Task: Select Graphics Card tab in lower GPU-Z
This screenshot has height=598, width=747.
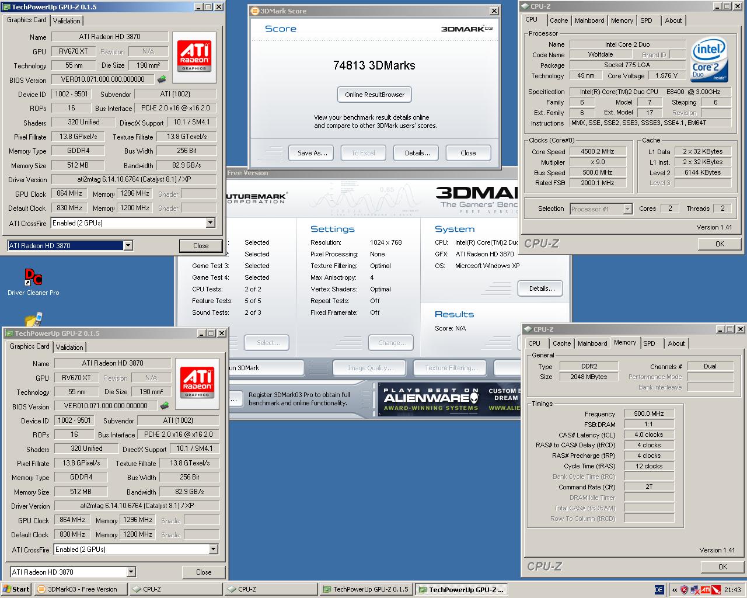Action: [x=30, y=346]
